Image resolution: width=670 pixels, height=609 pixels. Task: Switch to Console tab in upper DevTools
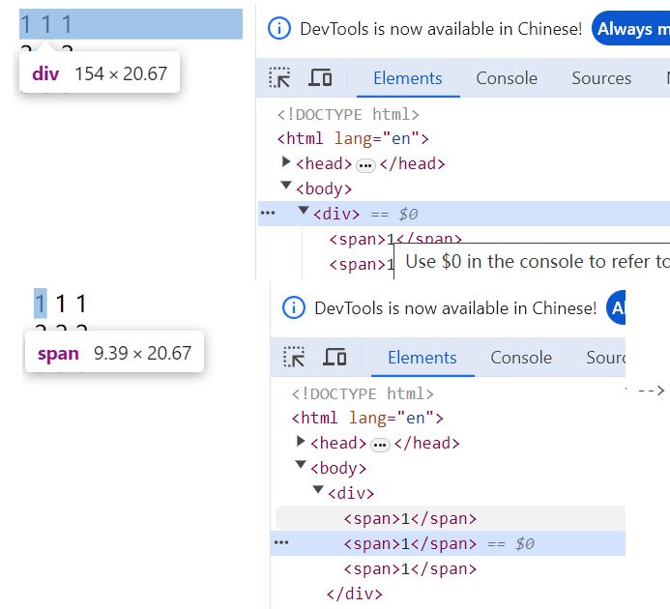pos(506,78)
